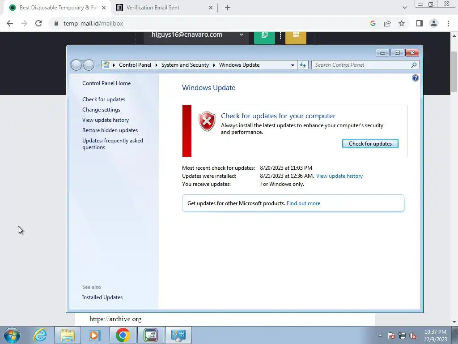The image size is (458, 344).
Task: Open WiiLink app in taskbar
Action: [x=151, y=335]
